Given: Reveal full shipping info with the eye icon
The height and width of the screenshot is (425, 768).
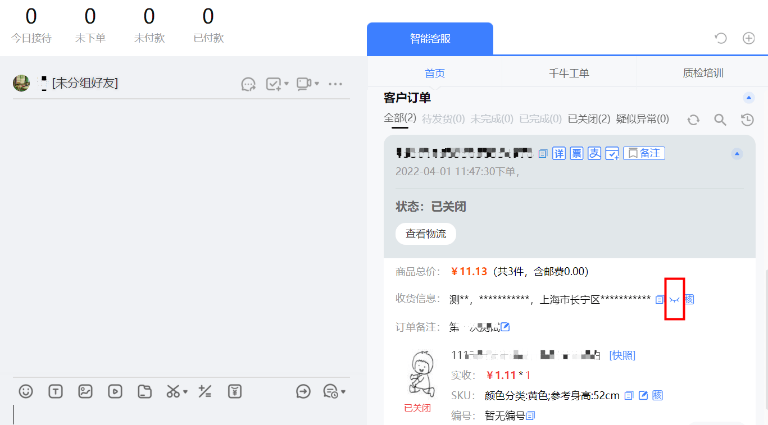Looking at the screenshot, I should 674,299.
